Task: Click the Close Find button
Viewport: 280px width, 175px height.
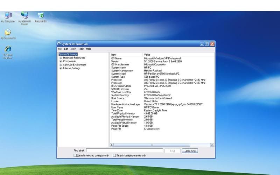Action: 190,151
